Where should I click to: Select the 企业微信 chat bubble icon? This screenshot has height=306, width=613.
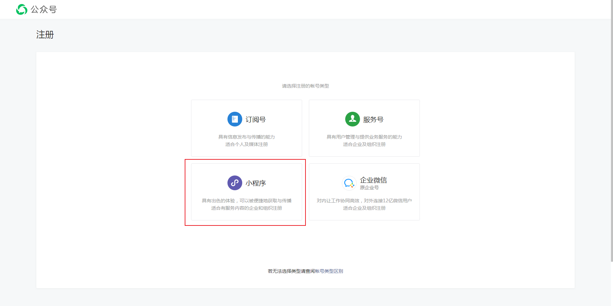(x=349, y=183)
